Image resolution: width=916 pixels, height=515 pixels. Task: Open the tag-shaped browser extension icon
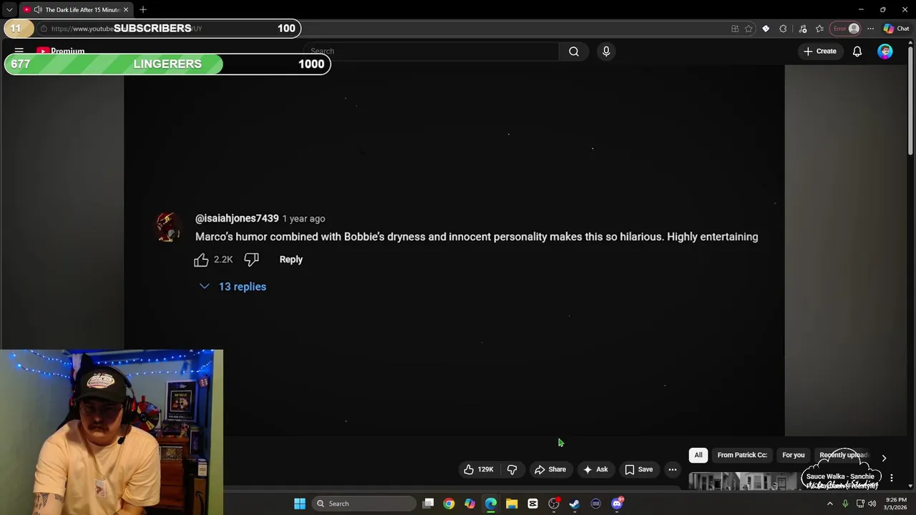tap(766, 29)
